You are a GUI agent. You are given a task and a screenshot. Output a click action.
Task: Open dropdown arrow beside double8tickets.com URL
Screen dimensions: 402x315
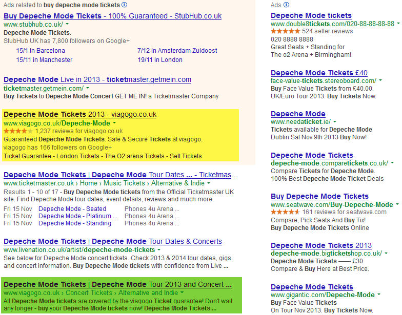click(398, 24)
